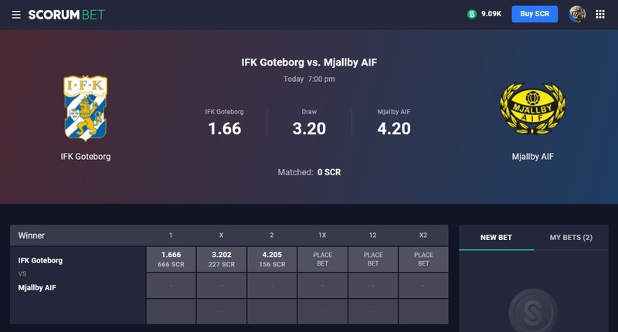Click the Mjallby AIF 4.20 odds
The image size is (618, 332).
(394, 123)
